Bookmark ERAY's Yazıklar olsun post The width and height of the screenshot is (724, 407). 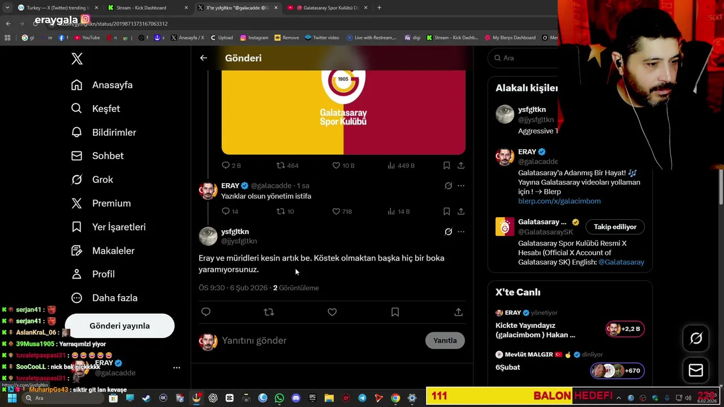click(x=446, y=211)
